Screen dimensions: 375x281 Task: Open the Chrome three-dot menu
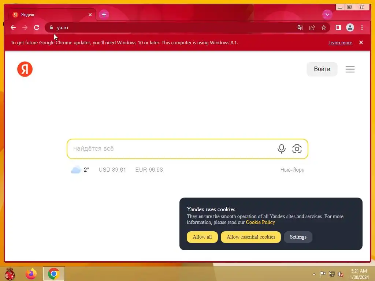pyautogui.click(x=362, y=27)
